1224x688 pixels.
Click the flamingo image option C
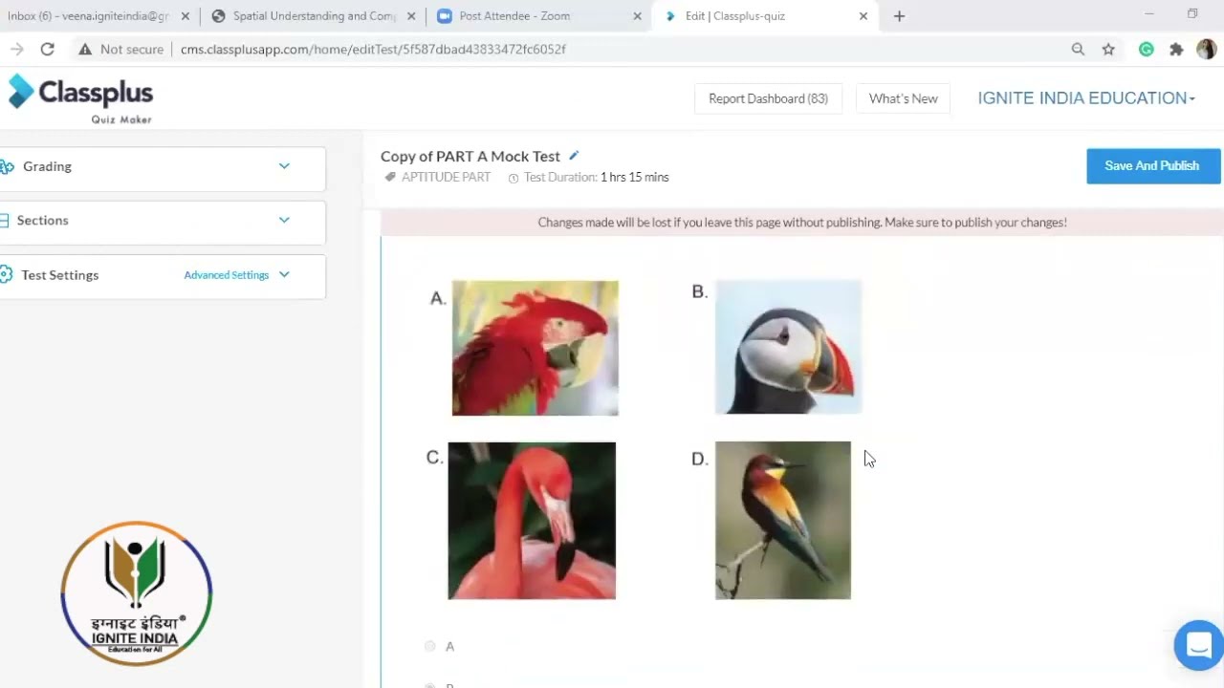532,521
